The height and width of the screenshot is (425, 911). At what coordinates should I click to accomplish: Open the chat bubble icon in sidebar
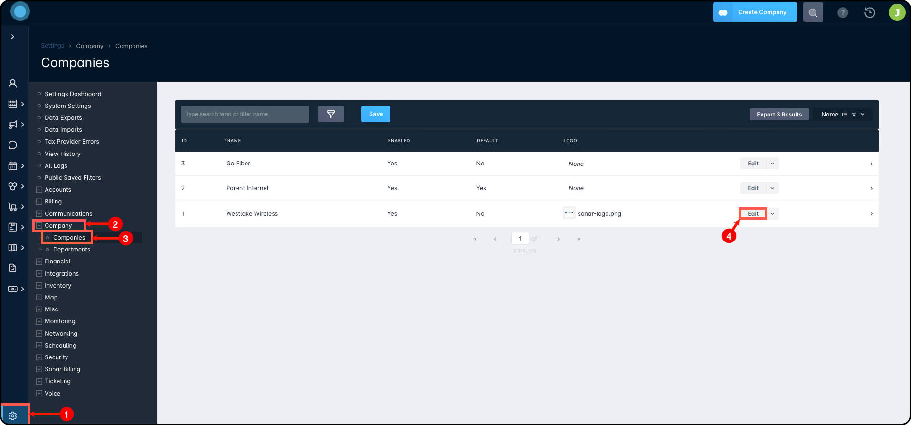pos(13,145)
